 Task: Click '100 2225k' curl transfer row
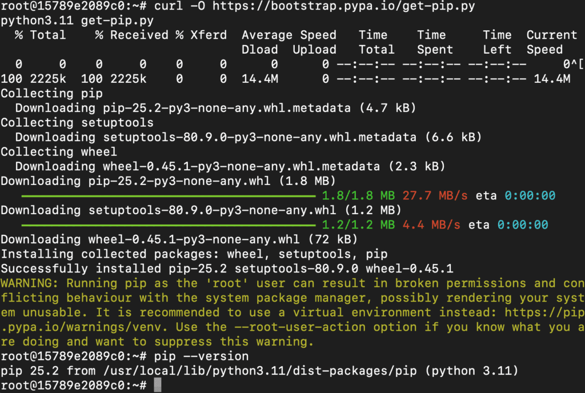tap(286, 79)
